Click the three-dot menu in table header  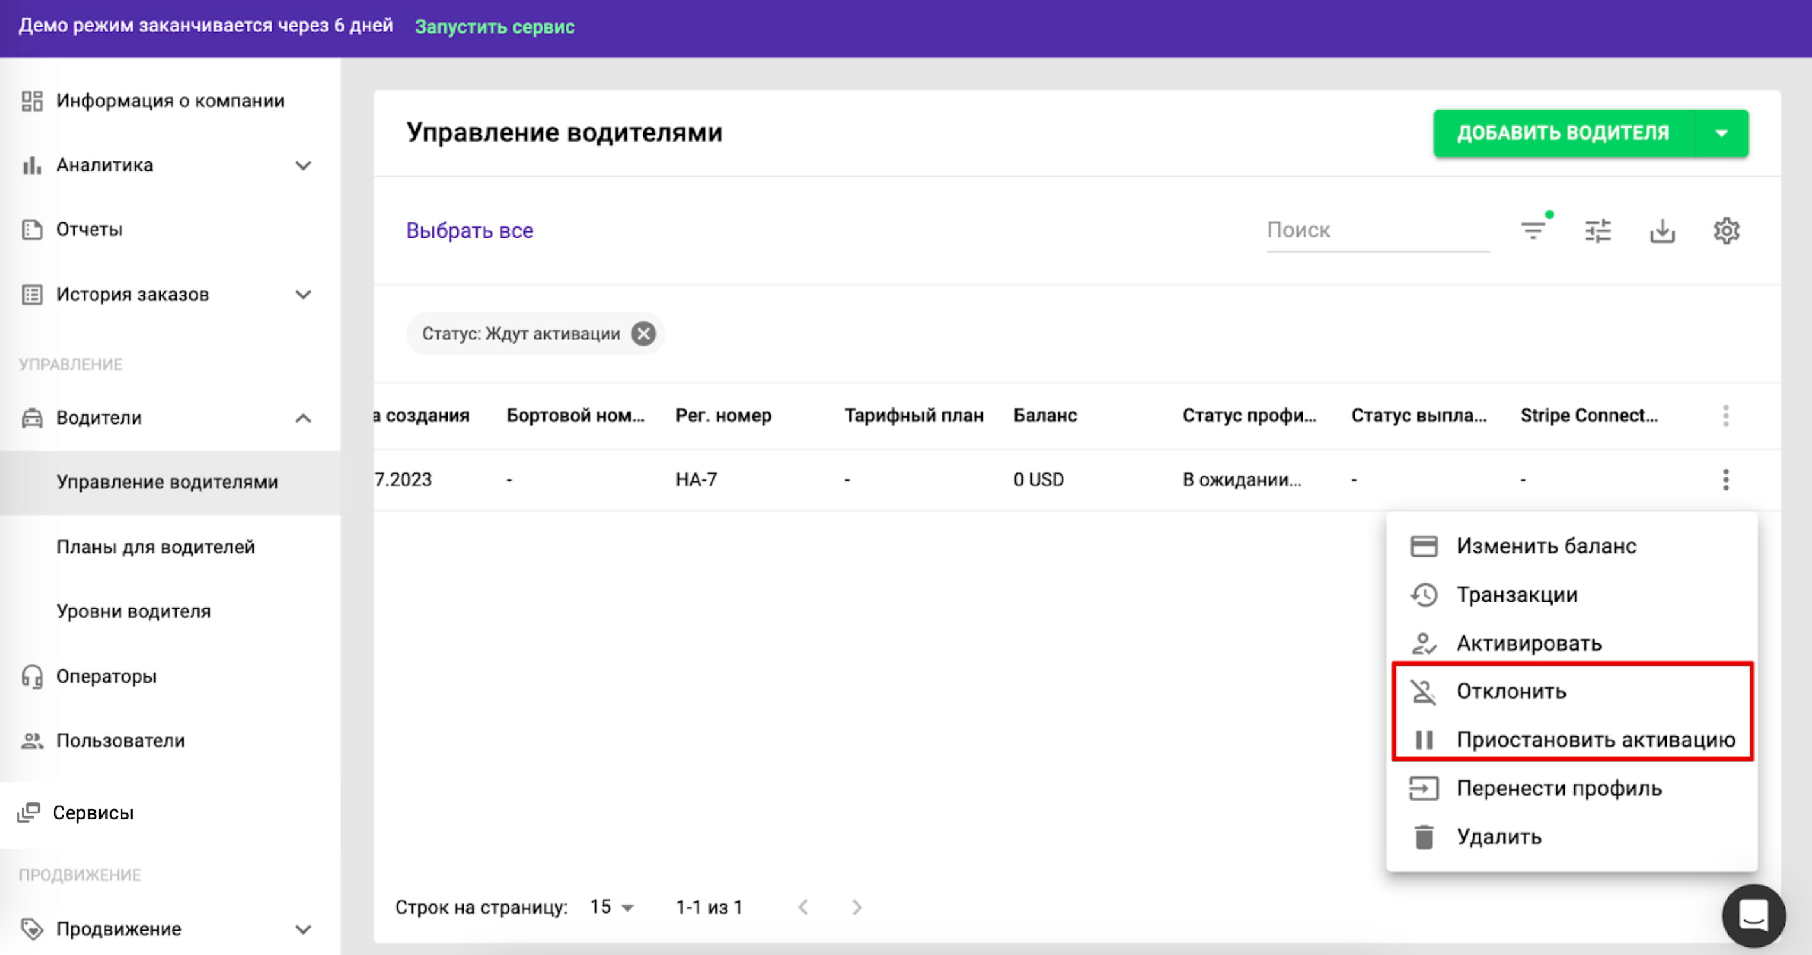coord(1725,416)
